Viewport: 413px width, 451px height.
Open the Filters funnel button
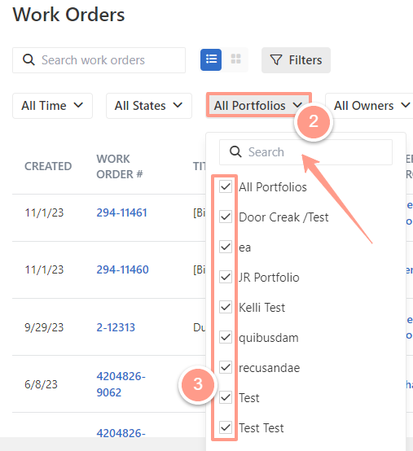296,60
